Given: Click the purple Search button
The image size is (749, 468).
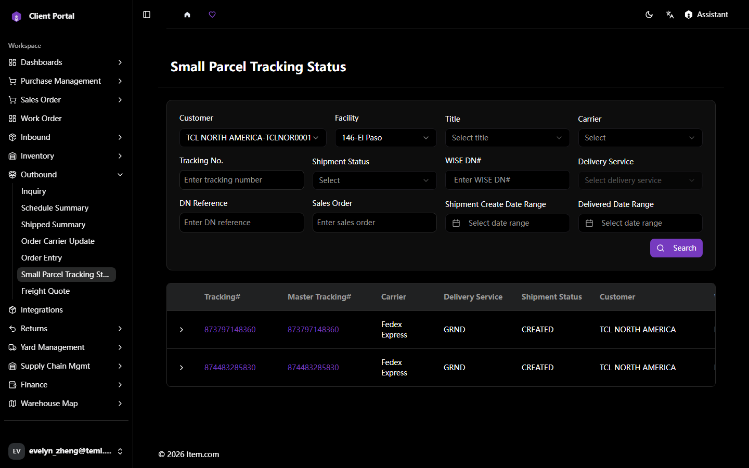Looking at the screenshot, I should (x=676, y=248).
